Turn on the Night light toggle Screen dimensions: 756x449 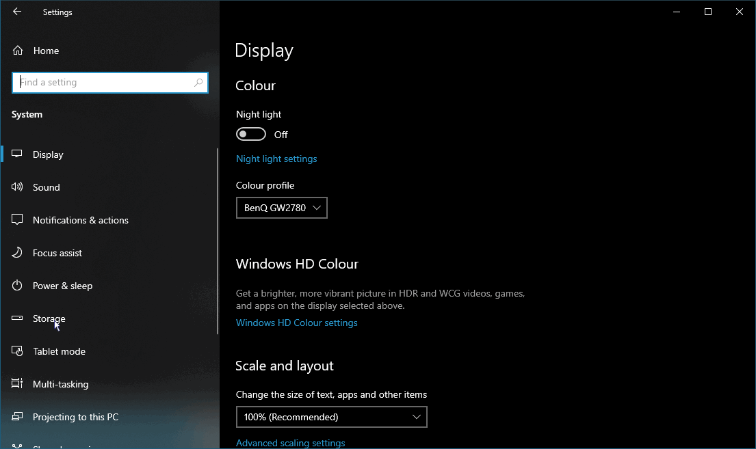251,135
